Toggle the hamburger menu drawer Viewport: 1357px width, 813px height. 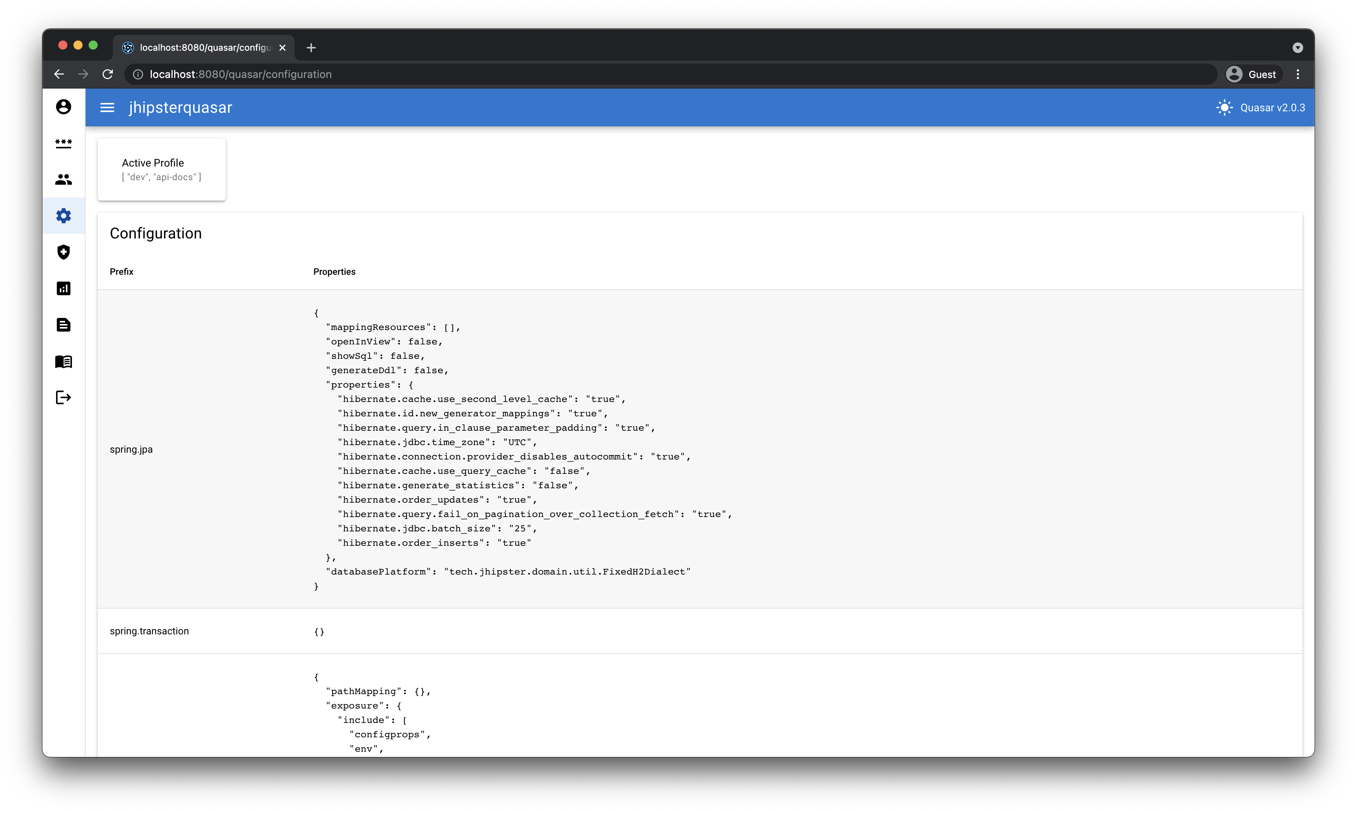(108, 108)
